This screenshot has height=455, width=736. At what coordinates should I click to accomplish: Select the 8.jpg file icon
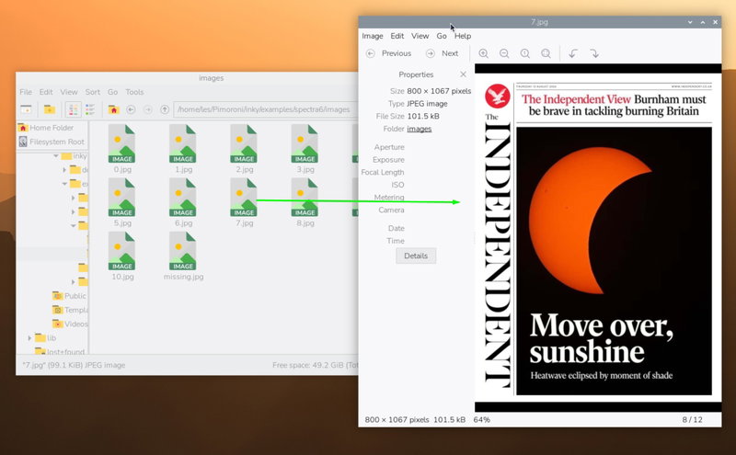[x=305, y=198]
